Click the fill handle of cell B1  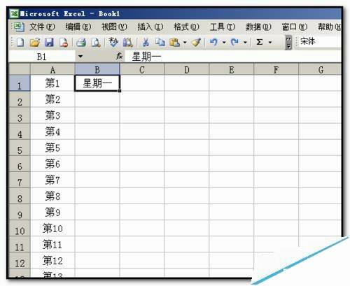[x=120, y=91]
